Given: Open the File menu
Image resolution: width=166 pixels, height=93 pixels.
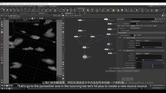Looking at the screenshot, I should [2, 6].
